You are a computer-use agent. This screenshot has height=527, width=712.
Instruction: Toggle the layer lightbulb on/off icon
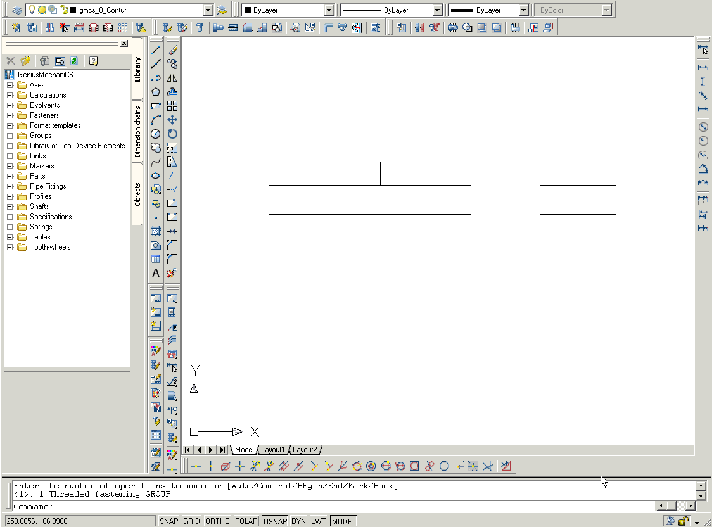point(32,10)
